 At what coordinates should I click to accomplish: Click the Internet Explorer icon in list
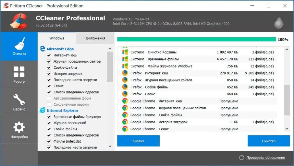(x=42, y=110)
